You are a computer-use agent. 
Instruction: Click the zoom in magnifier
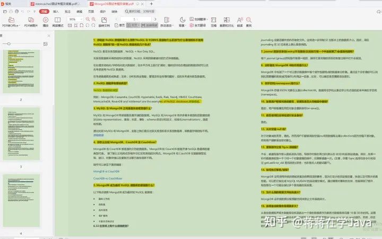[93, 19]
